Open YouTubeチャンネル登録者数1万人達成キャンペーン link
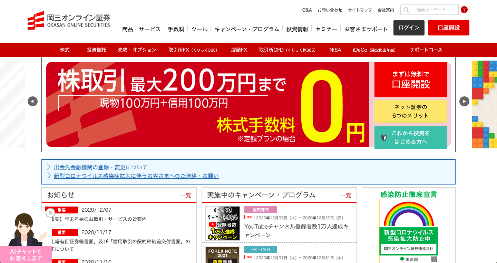497x263 pixels. (296, 231)
